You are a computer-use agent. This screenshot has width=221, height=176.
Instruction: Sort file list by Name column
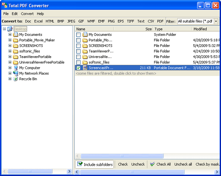[x=94, y=29]
